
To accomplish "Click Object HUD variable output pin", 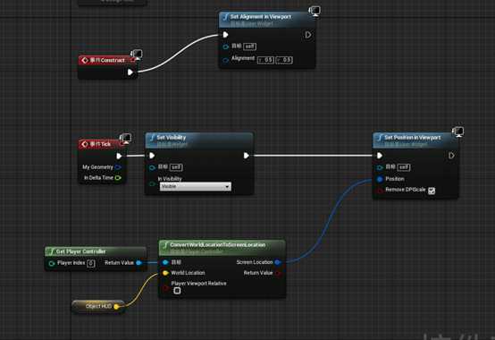I will click(x=116, y=306).
